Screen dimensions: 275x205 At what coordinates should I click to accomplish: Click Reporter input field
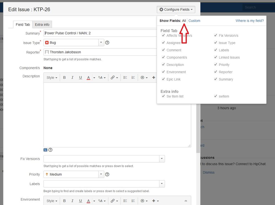100,52
